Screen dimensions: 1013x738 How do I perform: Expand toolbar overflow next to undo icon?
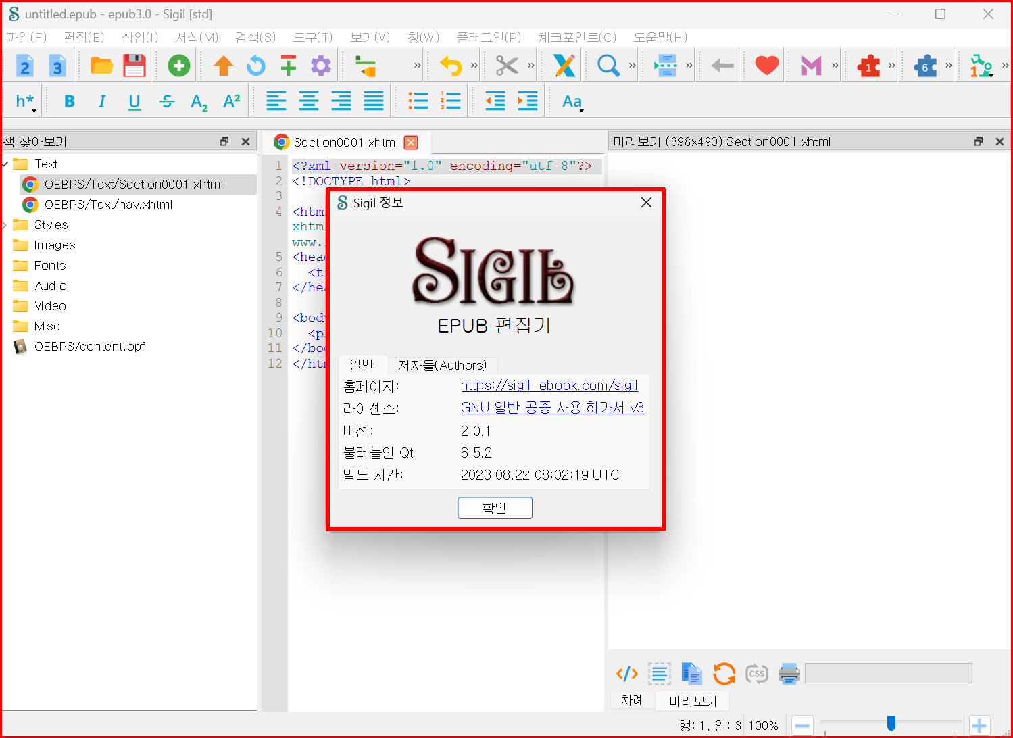[x=474, y=66]
